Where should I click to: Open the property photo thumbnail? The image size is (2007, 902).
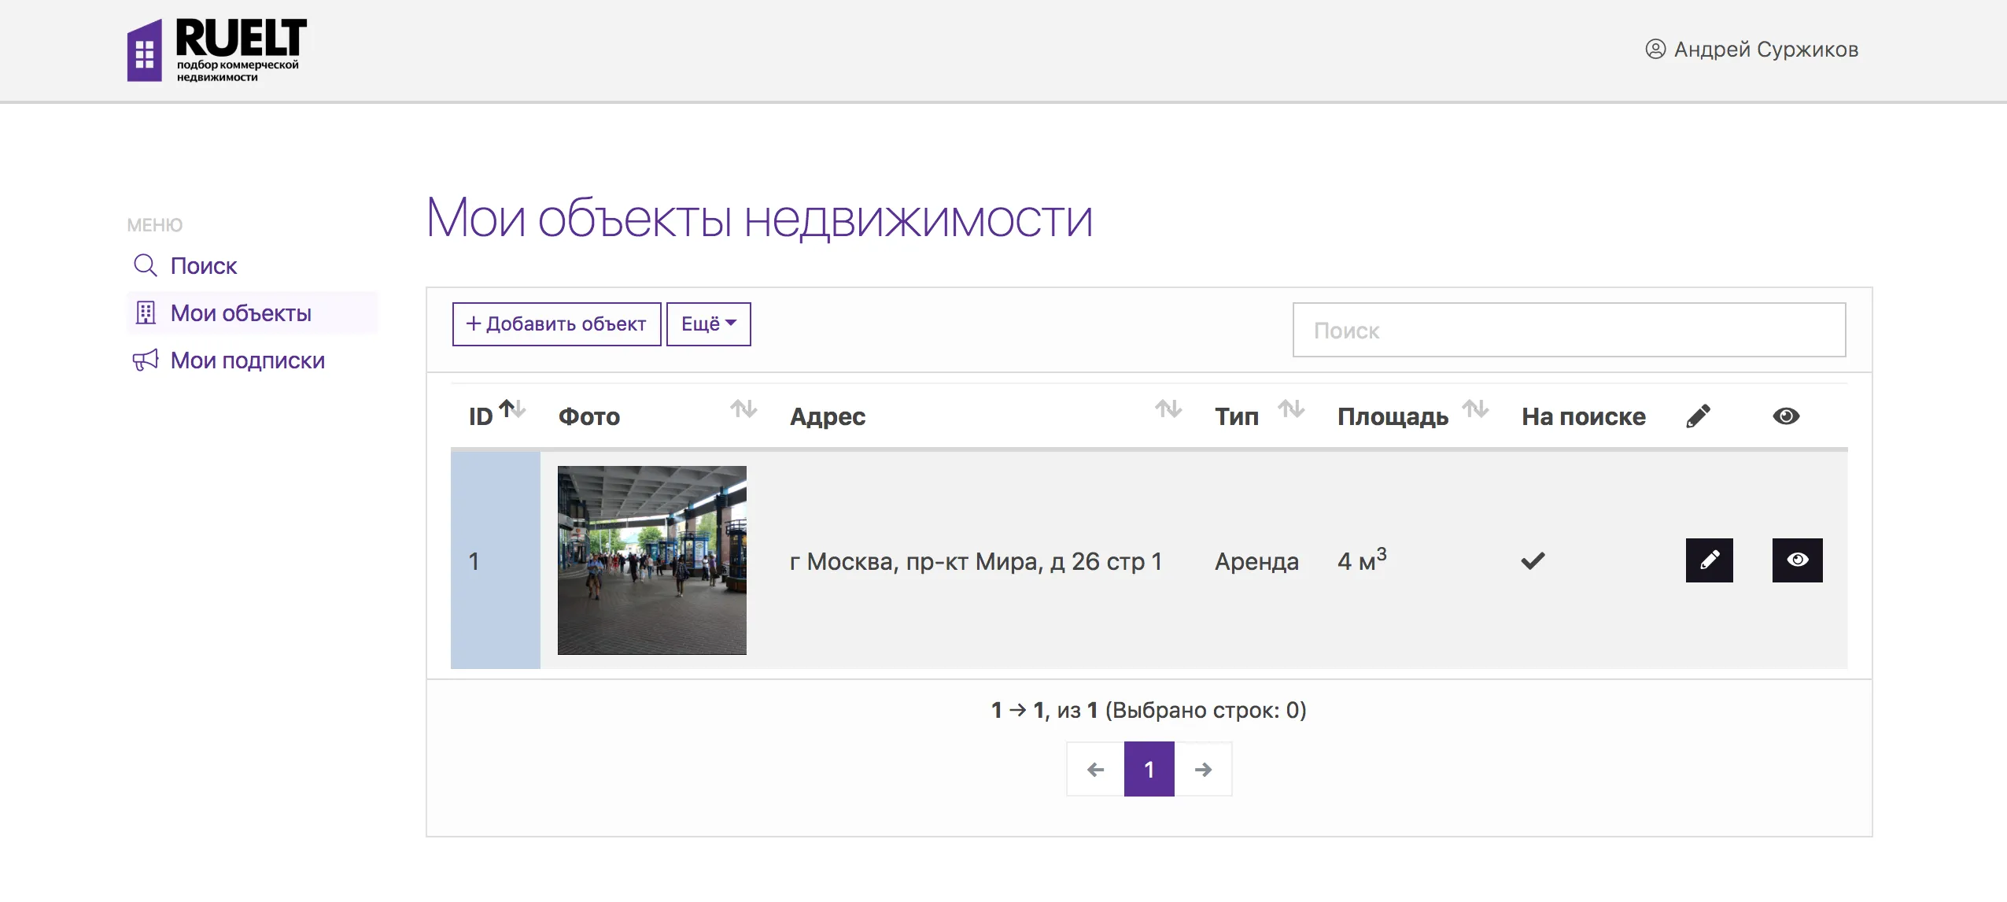651,560
